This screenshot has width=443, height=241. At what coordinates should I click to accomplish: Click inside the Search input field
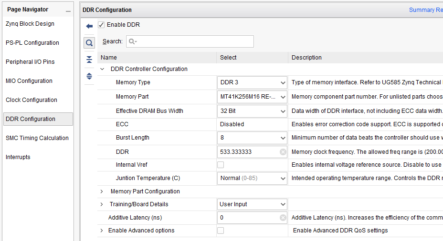click(190, 41)
